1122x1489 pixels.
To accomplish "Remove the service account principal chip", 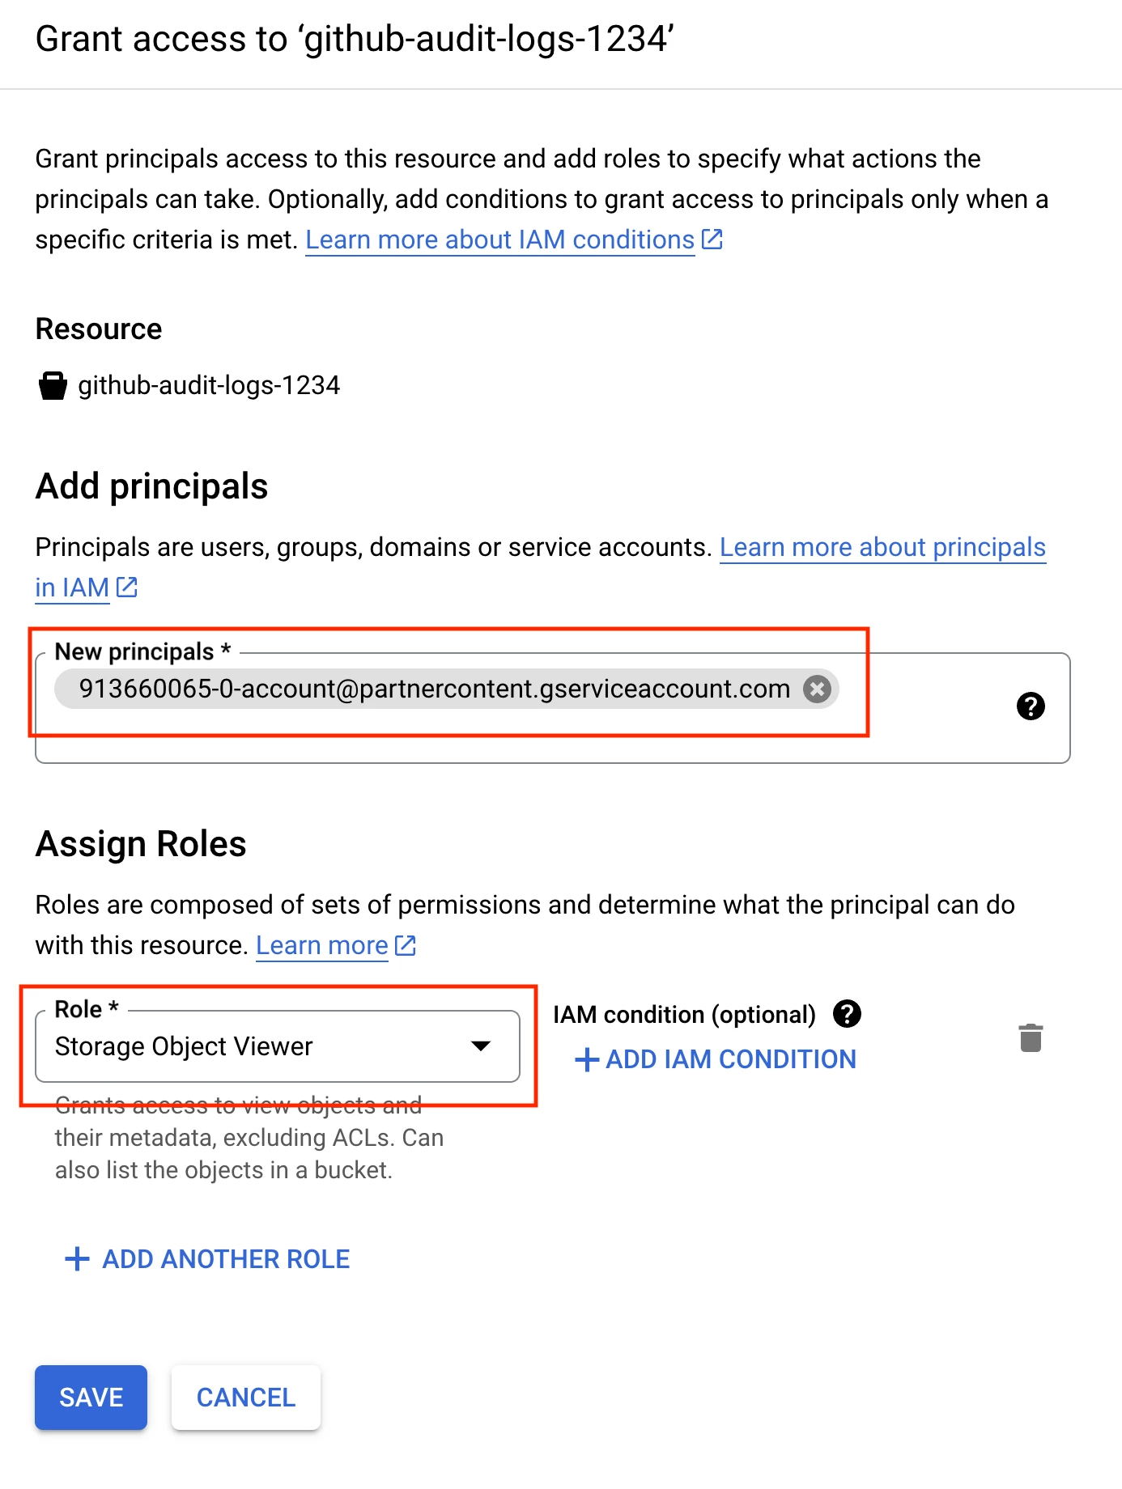I will (x=817, y=689).
